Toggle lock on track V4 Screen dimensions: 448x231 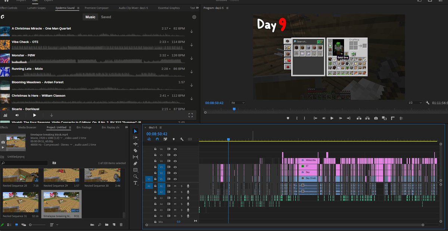coord(155,161)
